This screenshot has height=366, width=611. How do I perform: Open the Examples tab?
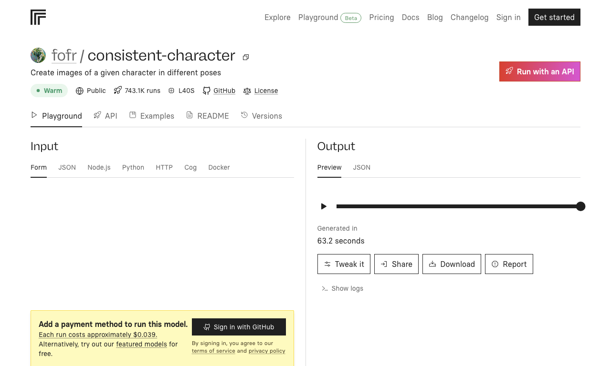(x=152, y=116)
